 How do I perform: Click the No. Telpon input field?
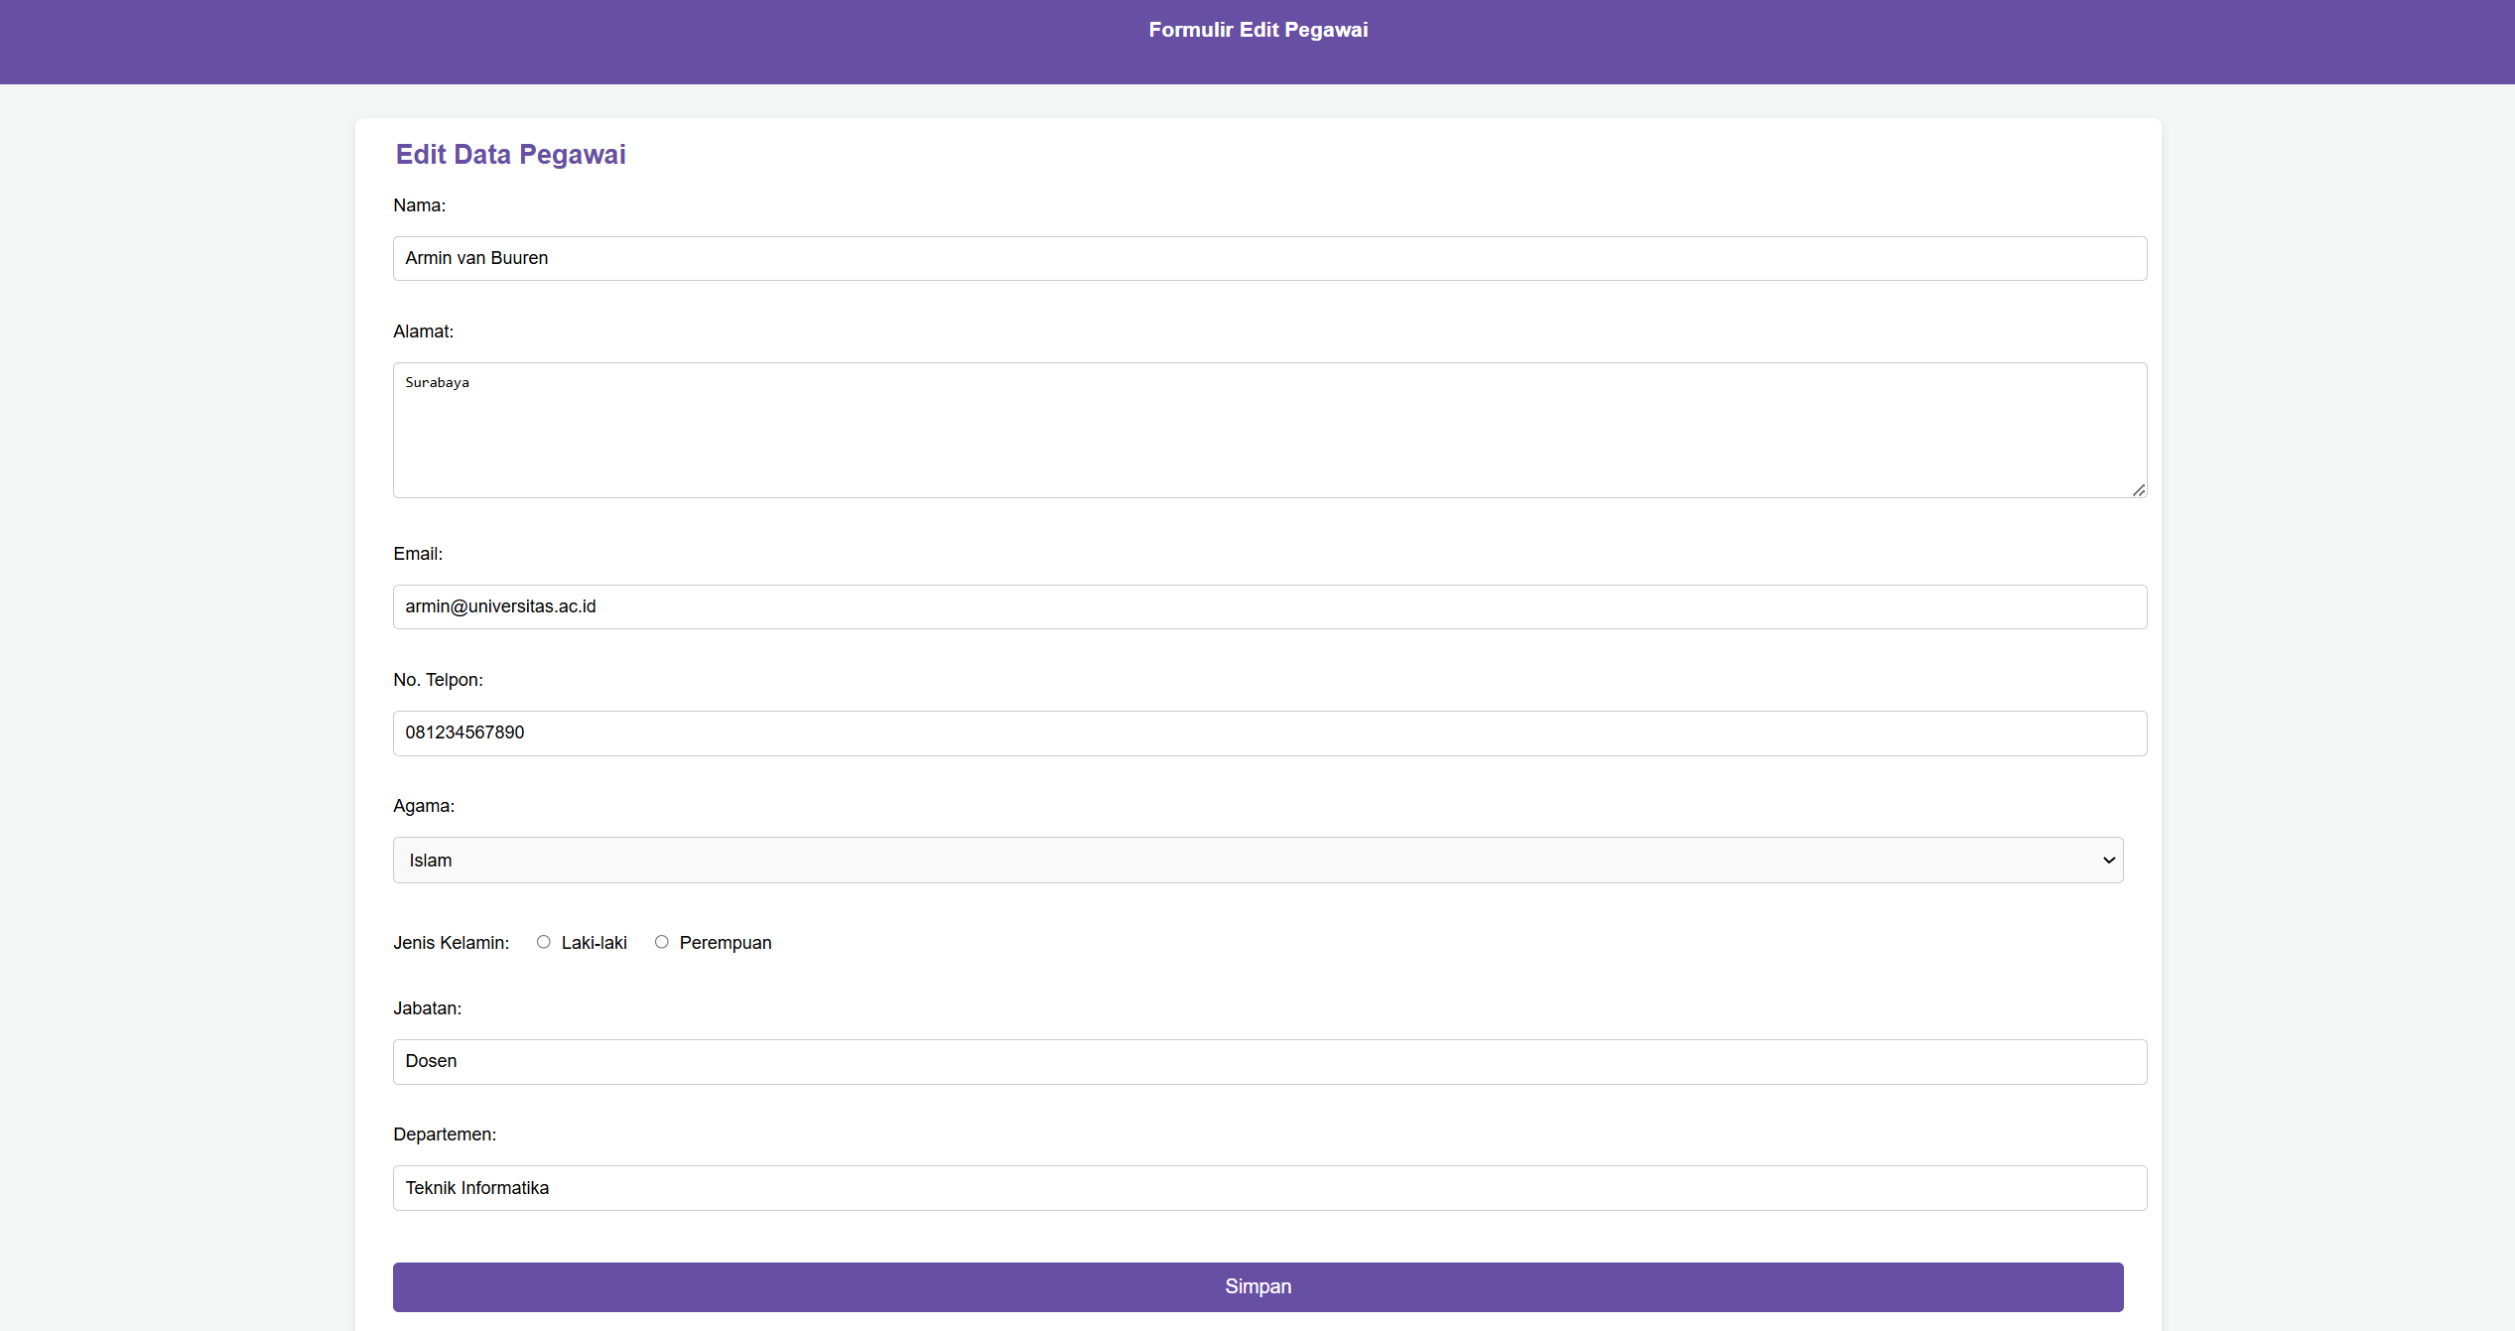1269,732
